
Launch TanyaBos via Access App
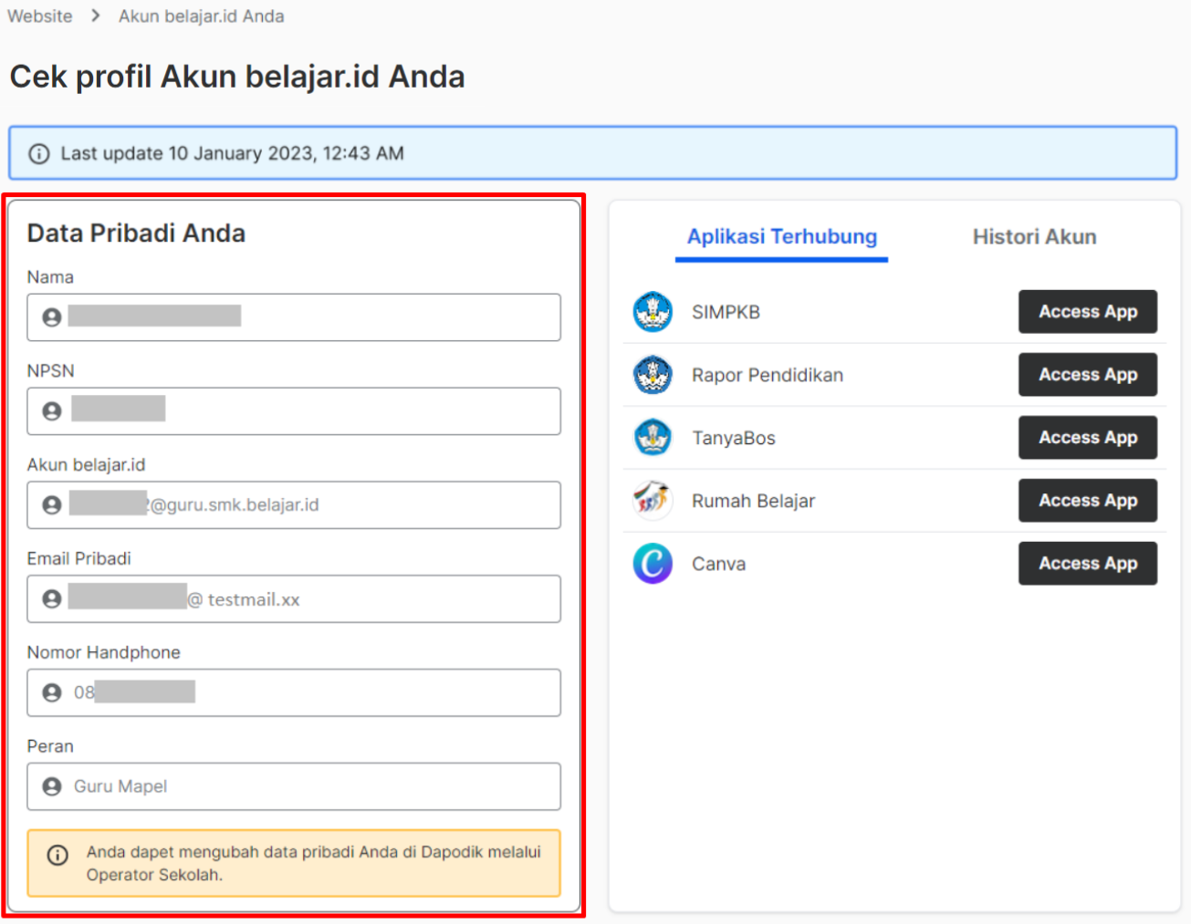(1088, 438)
